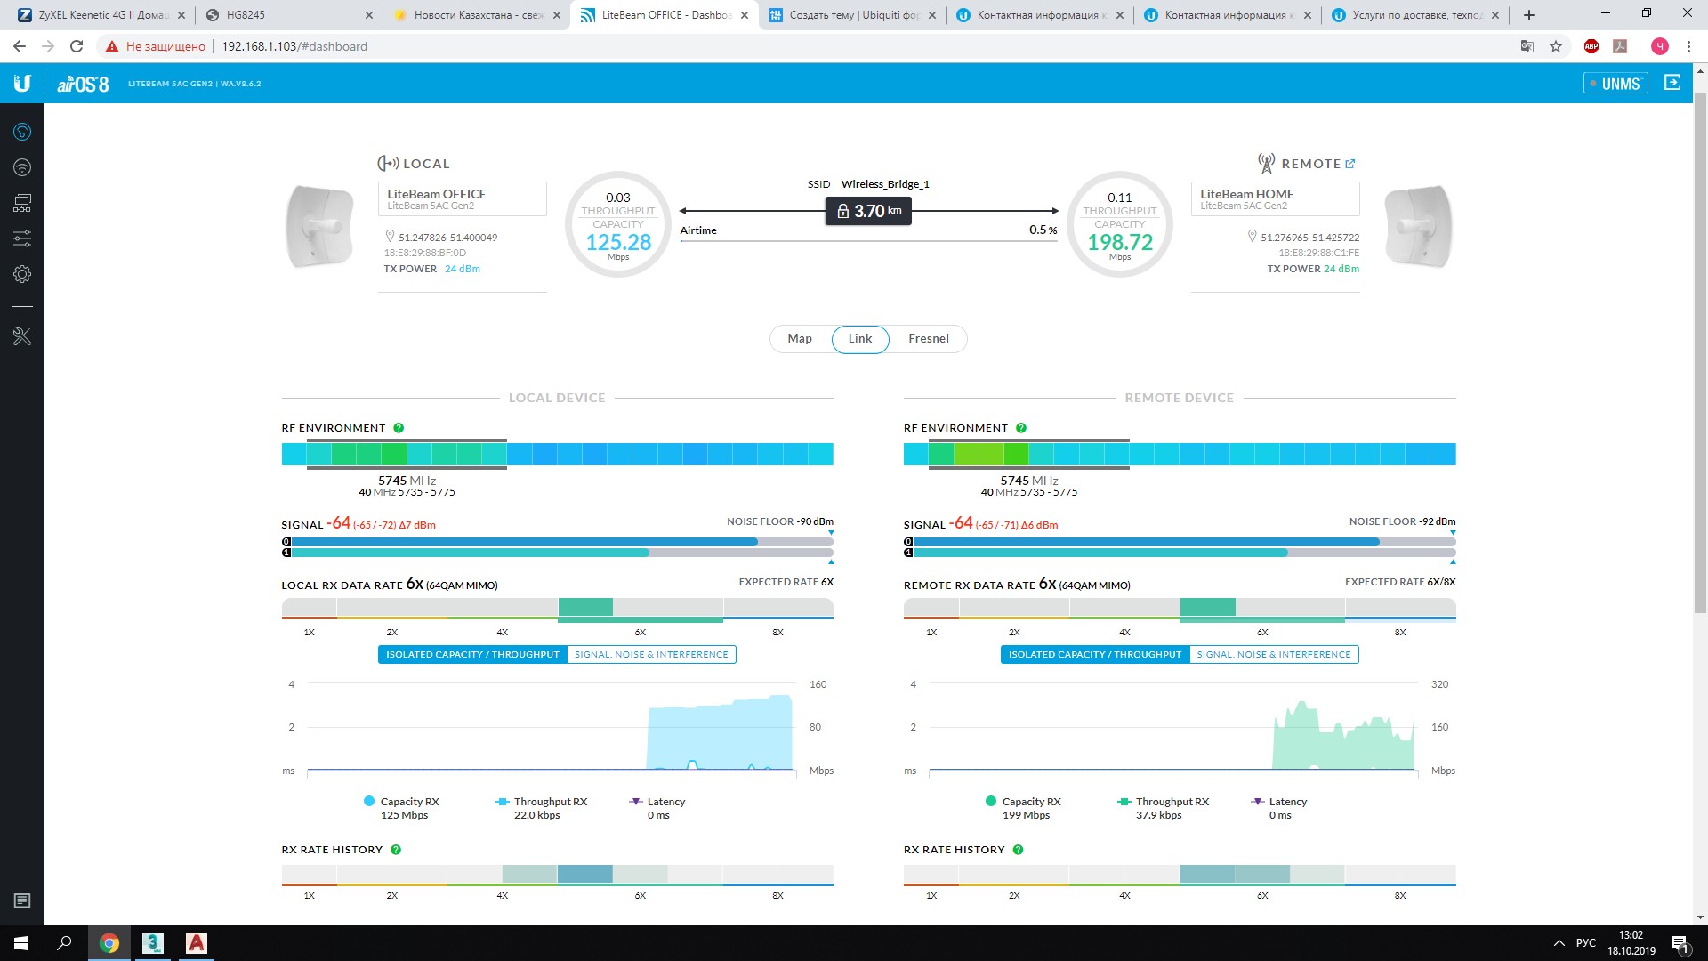The image size is (1708, 961).
Task: Open the Dashboard icon in airOS sidebar
Action: click(22, 132)
